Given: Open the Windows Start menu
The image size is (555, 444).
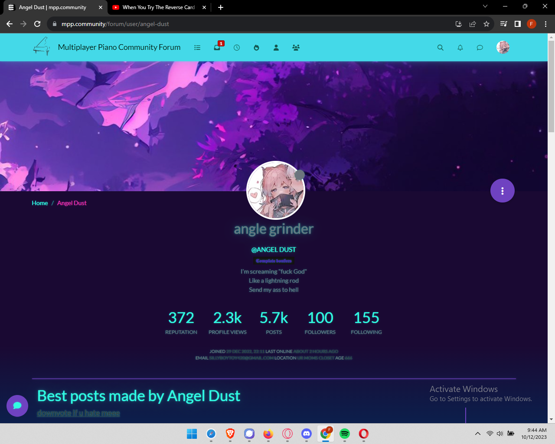Looking at the screenshot, I should [192, 434].
